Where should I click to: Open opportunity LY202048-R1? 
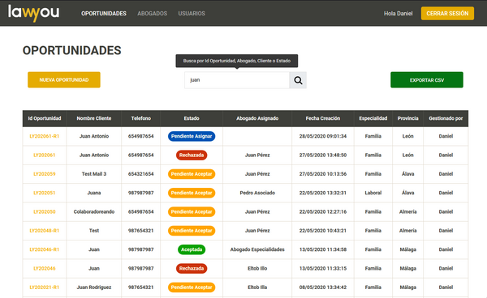coord(45,231)
